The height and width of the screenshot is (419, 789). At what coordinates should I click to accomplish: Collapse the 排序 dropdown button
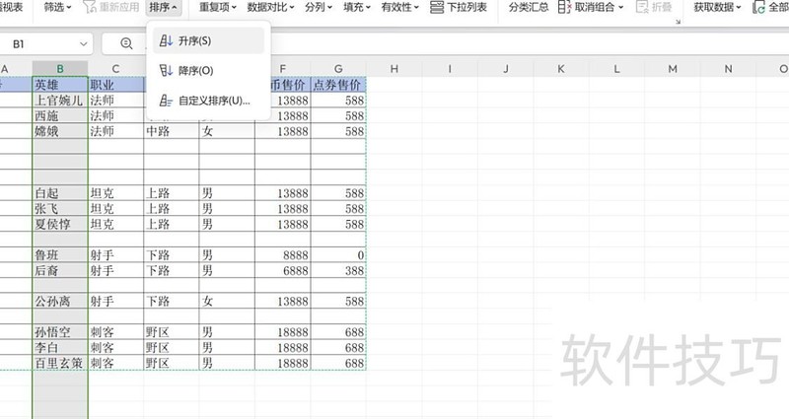point(164,7)
